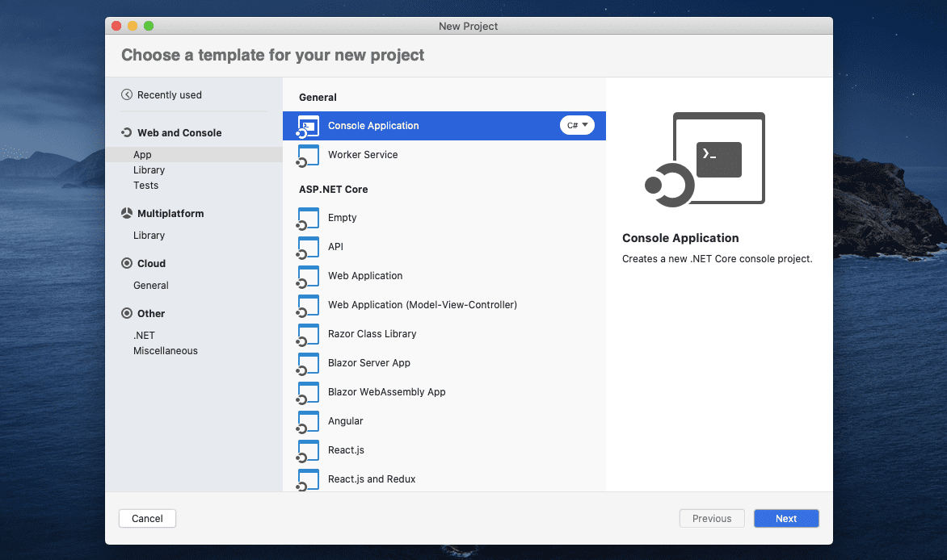947x560 pixels.
Task: Open the Miscellaneous category
Action: [x=165, y=351]
